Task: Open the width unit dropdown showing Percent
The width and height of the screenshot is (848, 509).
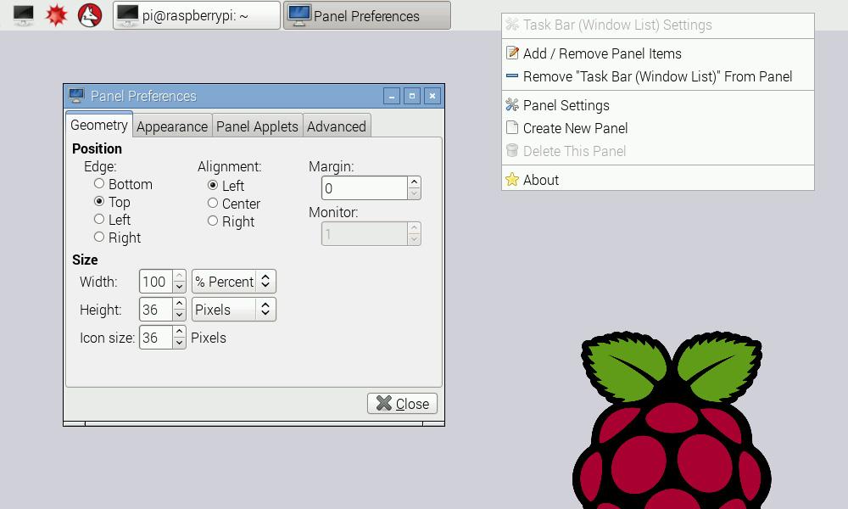Action: pyautogui.click(x=233, y=281)
